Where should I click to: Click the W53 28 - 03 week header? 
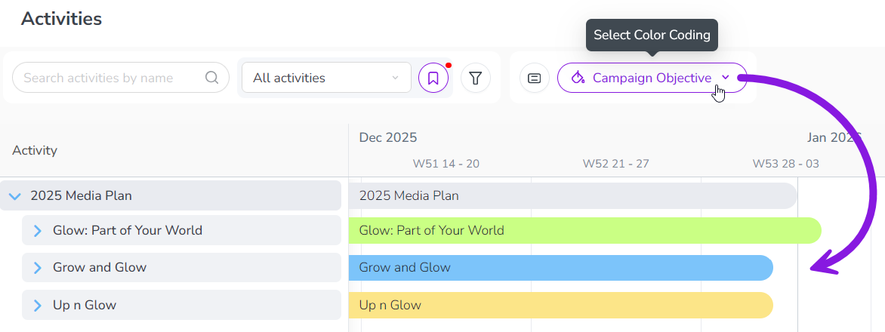(x=785, y=164)
